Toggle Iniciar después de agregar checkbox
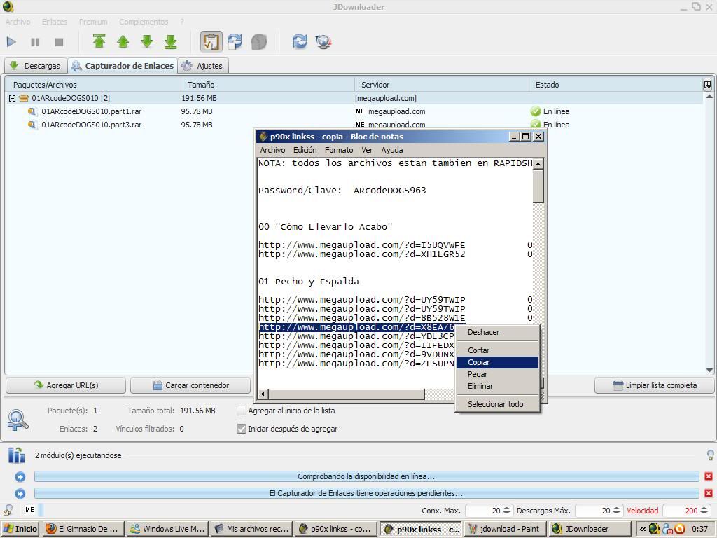The image size is (717, 538). [242, 429]
